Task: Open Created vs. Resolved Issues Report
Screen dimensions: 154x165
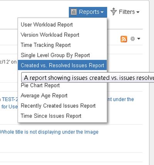Action: (x=62, y=65)
